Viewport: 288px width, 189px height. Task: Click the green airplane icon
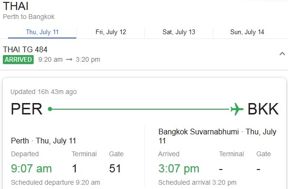click(x=237, y=109)
